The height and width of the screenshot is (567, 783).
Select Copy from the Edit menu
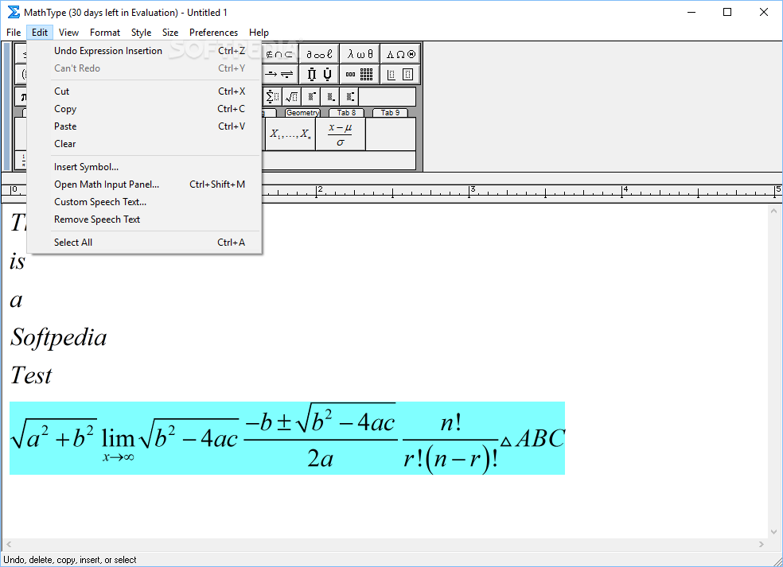click(145, 109)
